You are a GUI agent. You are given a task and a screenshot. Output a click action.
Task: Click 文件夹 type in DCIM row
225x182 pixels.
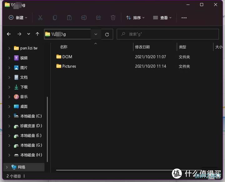coord(184,57)
